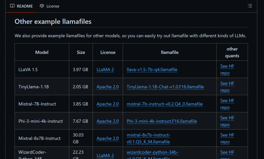
Task: Click the Apache 2.0 license for Mistral-7B-Instruct
Action: pos(108,104)
